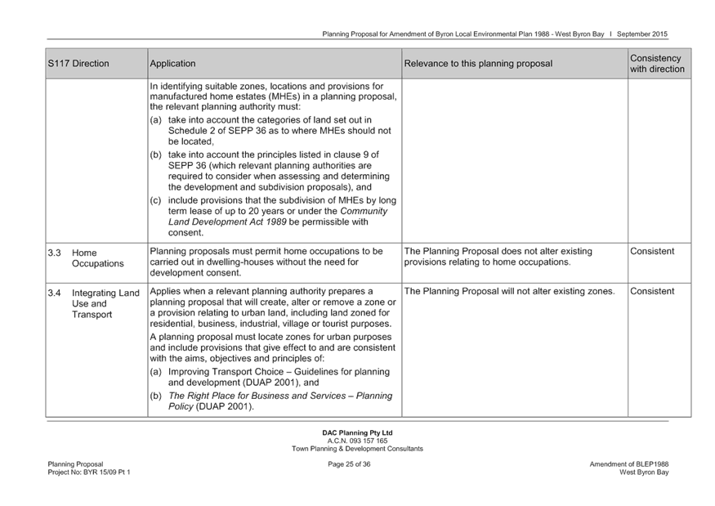
Task: Click 'Page 25 of 36' page number
Action: coord(349,464)
